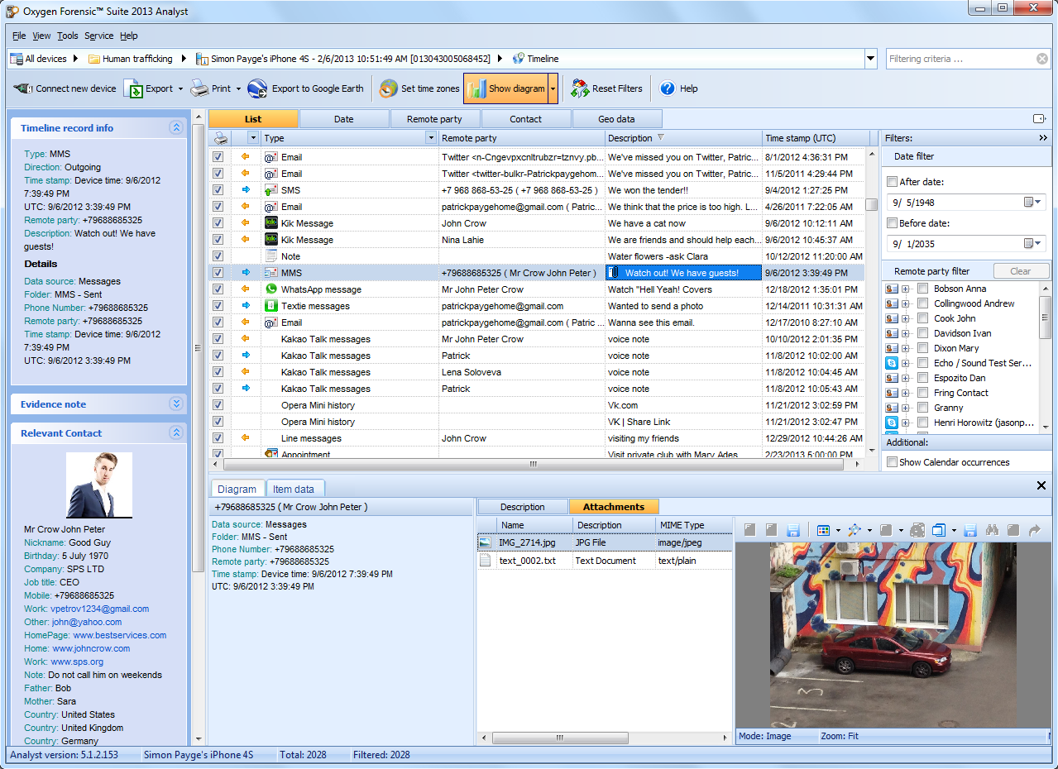Open the File menu
Image resolution: width=1058 pixels, height=769 pixels.
coord(19,36)
